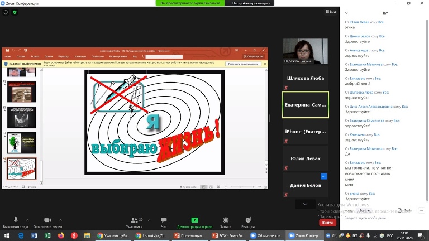Open the meeting info circle icon
Screen dimensions: 429x241
click(x=6, y=12)
